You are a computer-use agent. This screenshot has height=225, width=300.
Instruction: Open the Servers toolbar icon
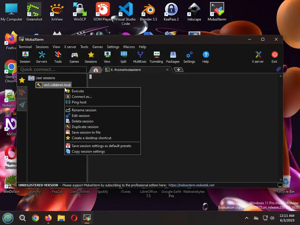coord(42,57)
